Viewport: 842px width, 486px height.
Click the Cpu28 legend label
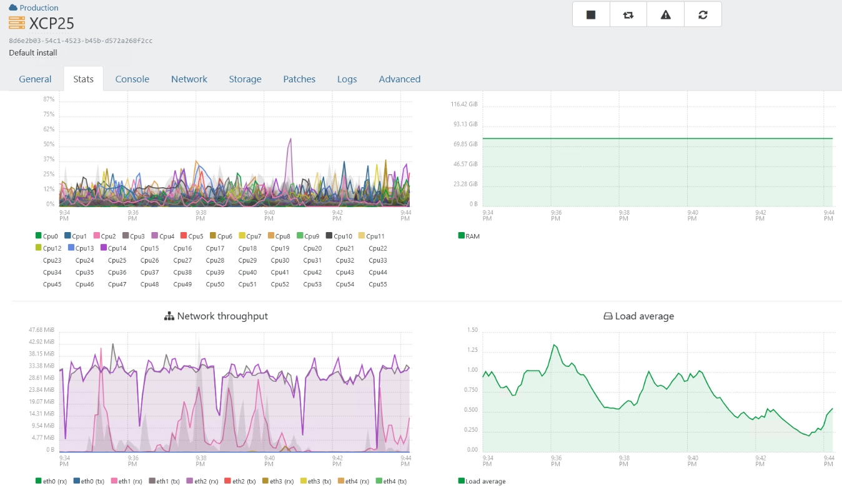[215, 260]
